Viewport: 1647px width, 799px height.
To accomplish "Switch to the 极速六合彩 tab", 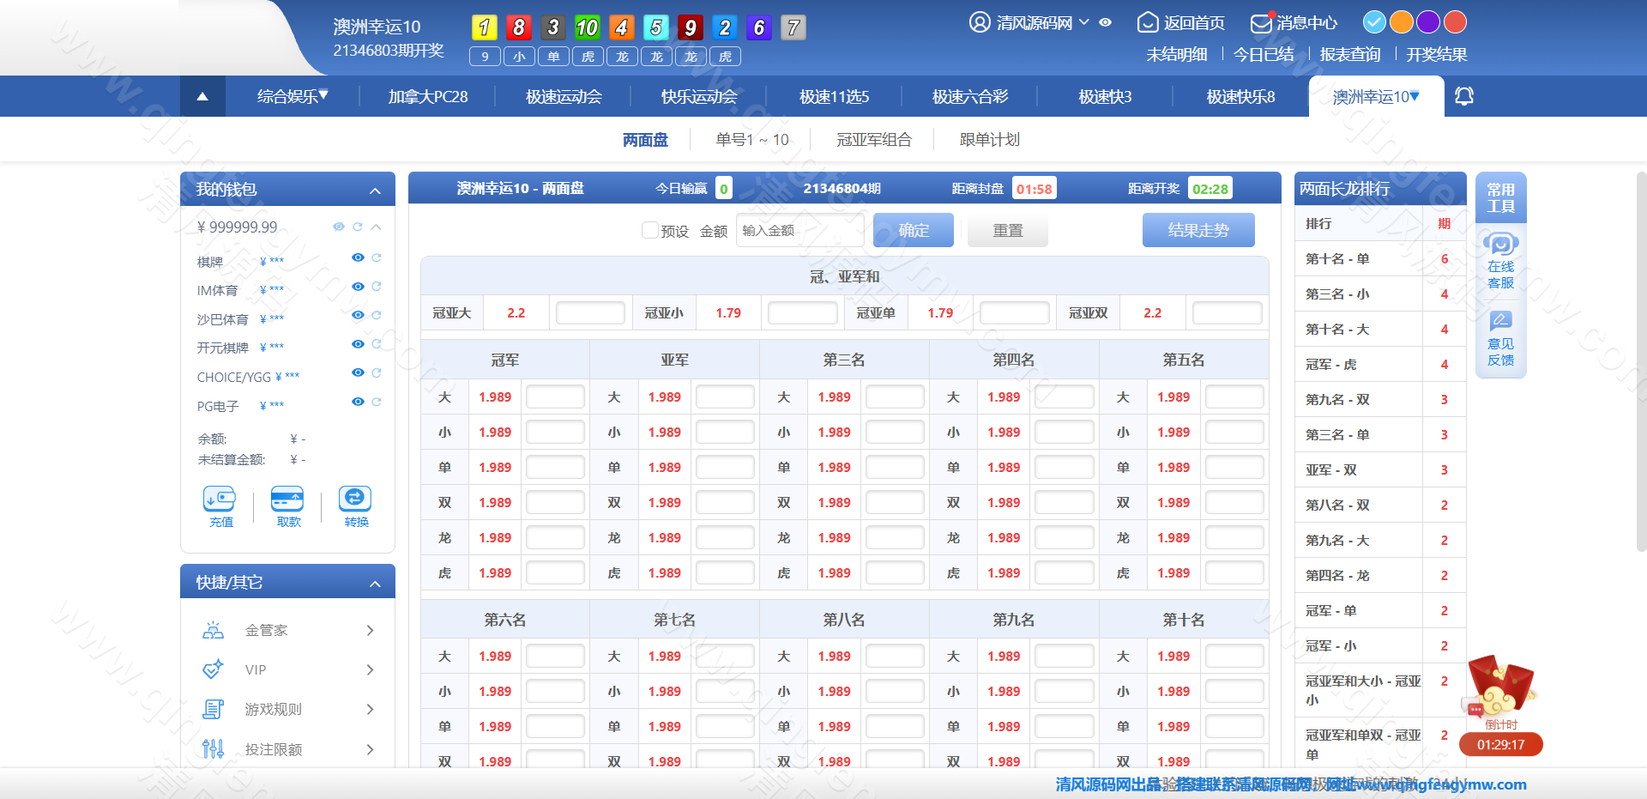I will click(970, 96).
